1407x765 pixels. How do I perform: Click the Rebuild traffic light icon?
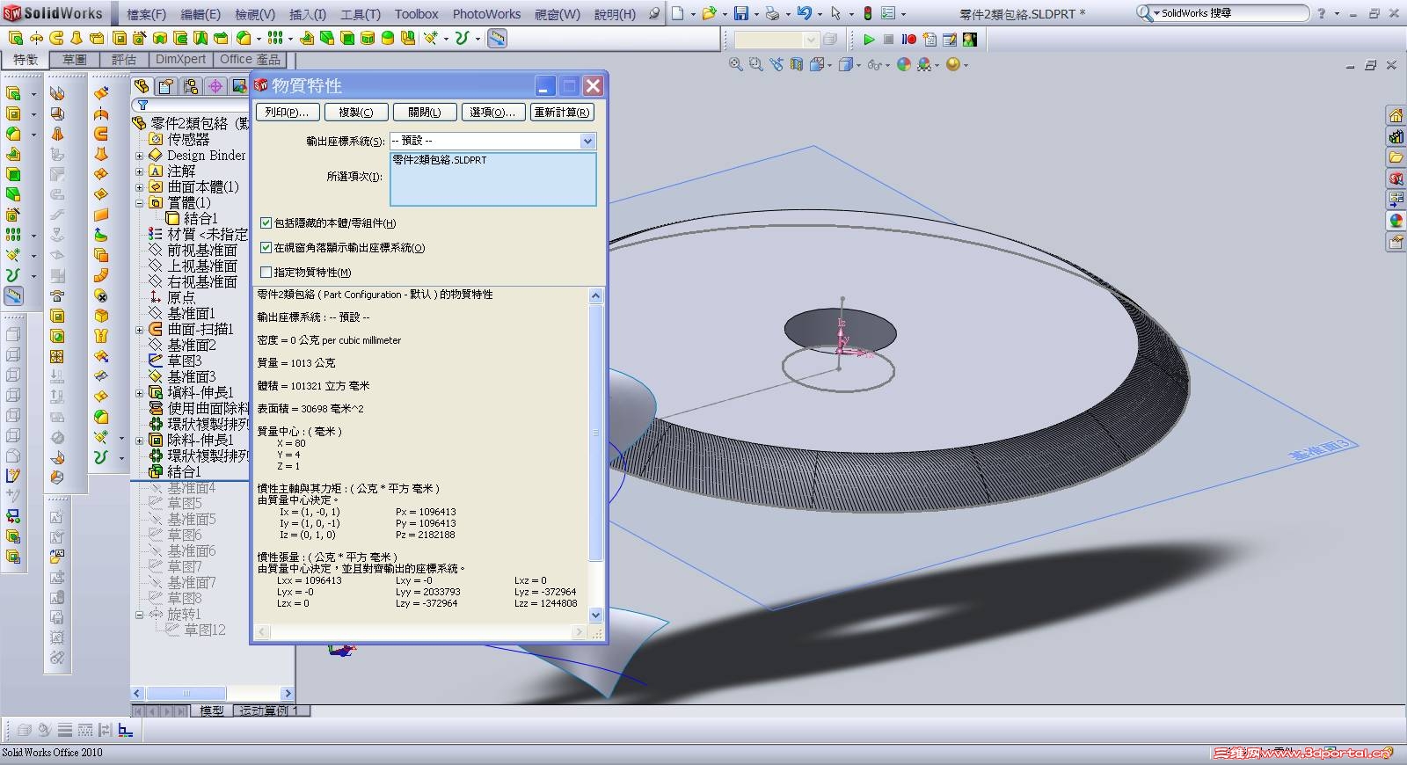[867, 13]
